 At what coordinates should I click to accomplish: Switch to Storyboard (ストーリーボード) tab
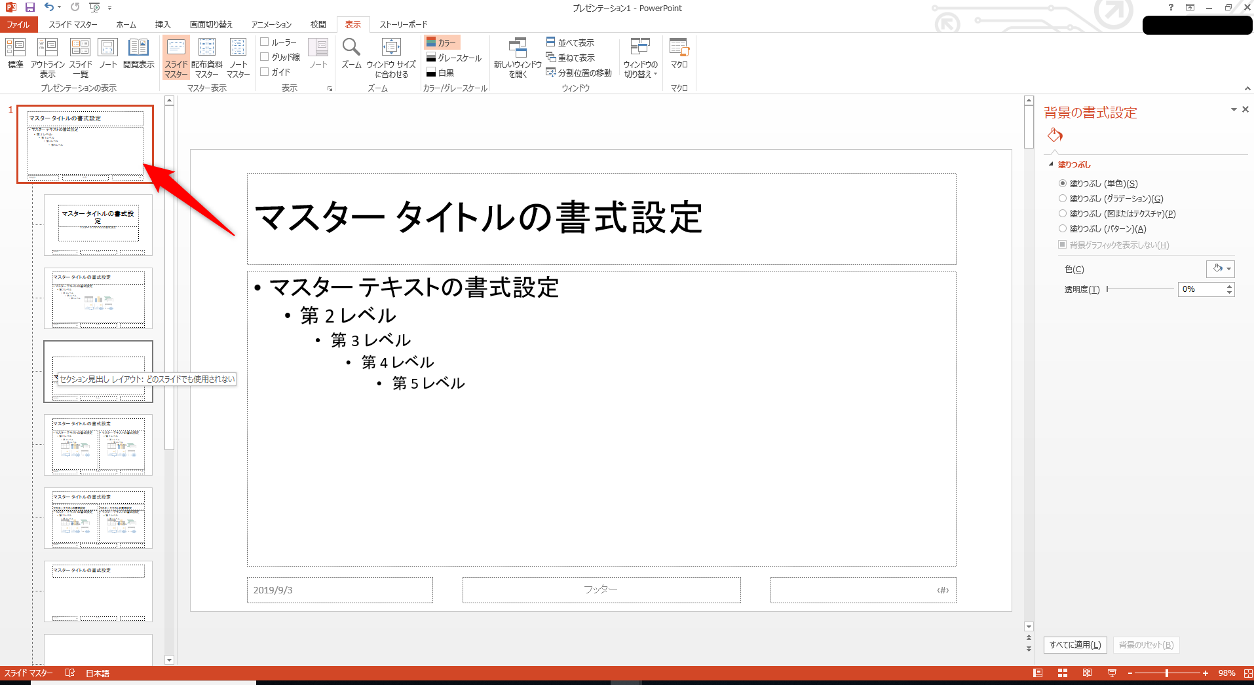[x=403, y=25]
